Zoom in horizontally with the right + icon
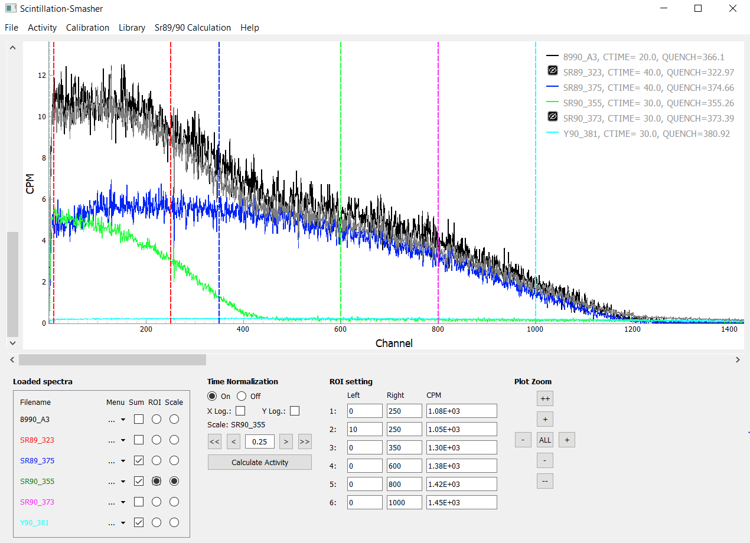750x543 pixels. (566, 440)
